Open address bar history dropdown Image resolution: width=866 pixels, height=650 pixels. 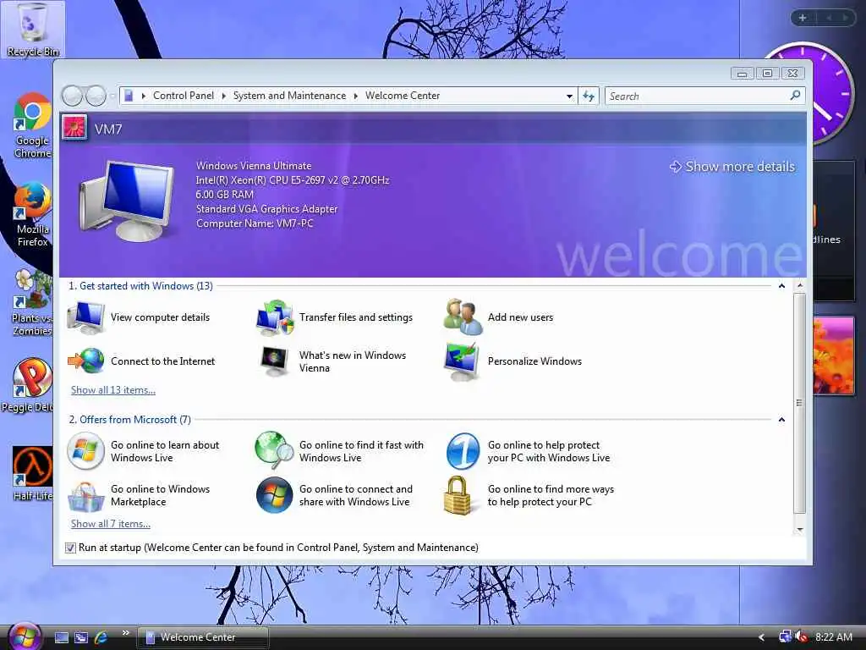pyautogui.click(x=569, y=96)
